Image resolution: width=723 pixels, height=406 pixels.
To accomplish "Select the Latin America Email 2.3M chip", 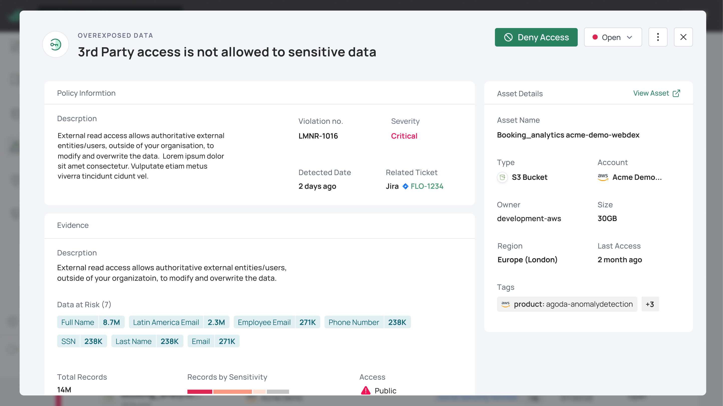I will point(179,322).
